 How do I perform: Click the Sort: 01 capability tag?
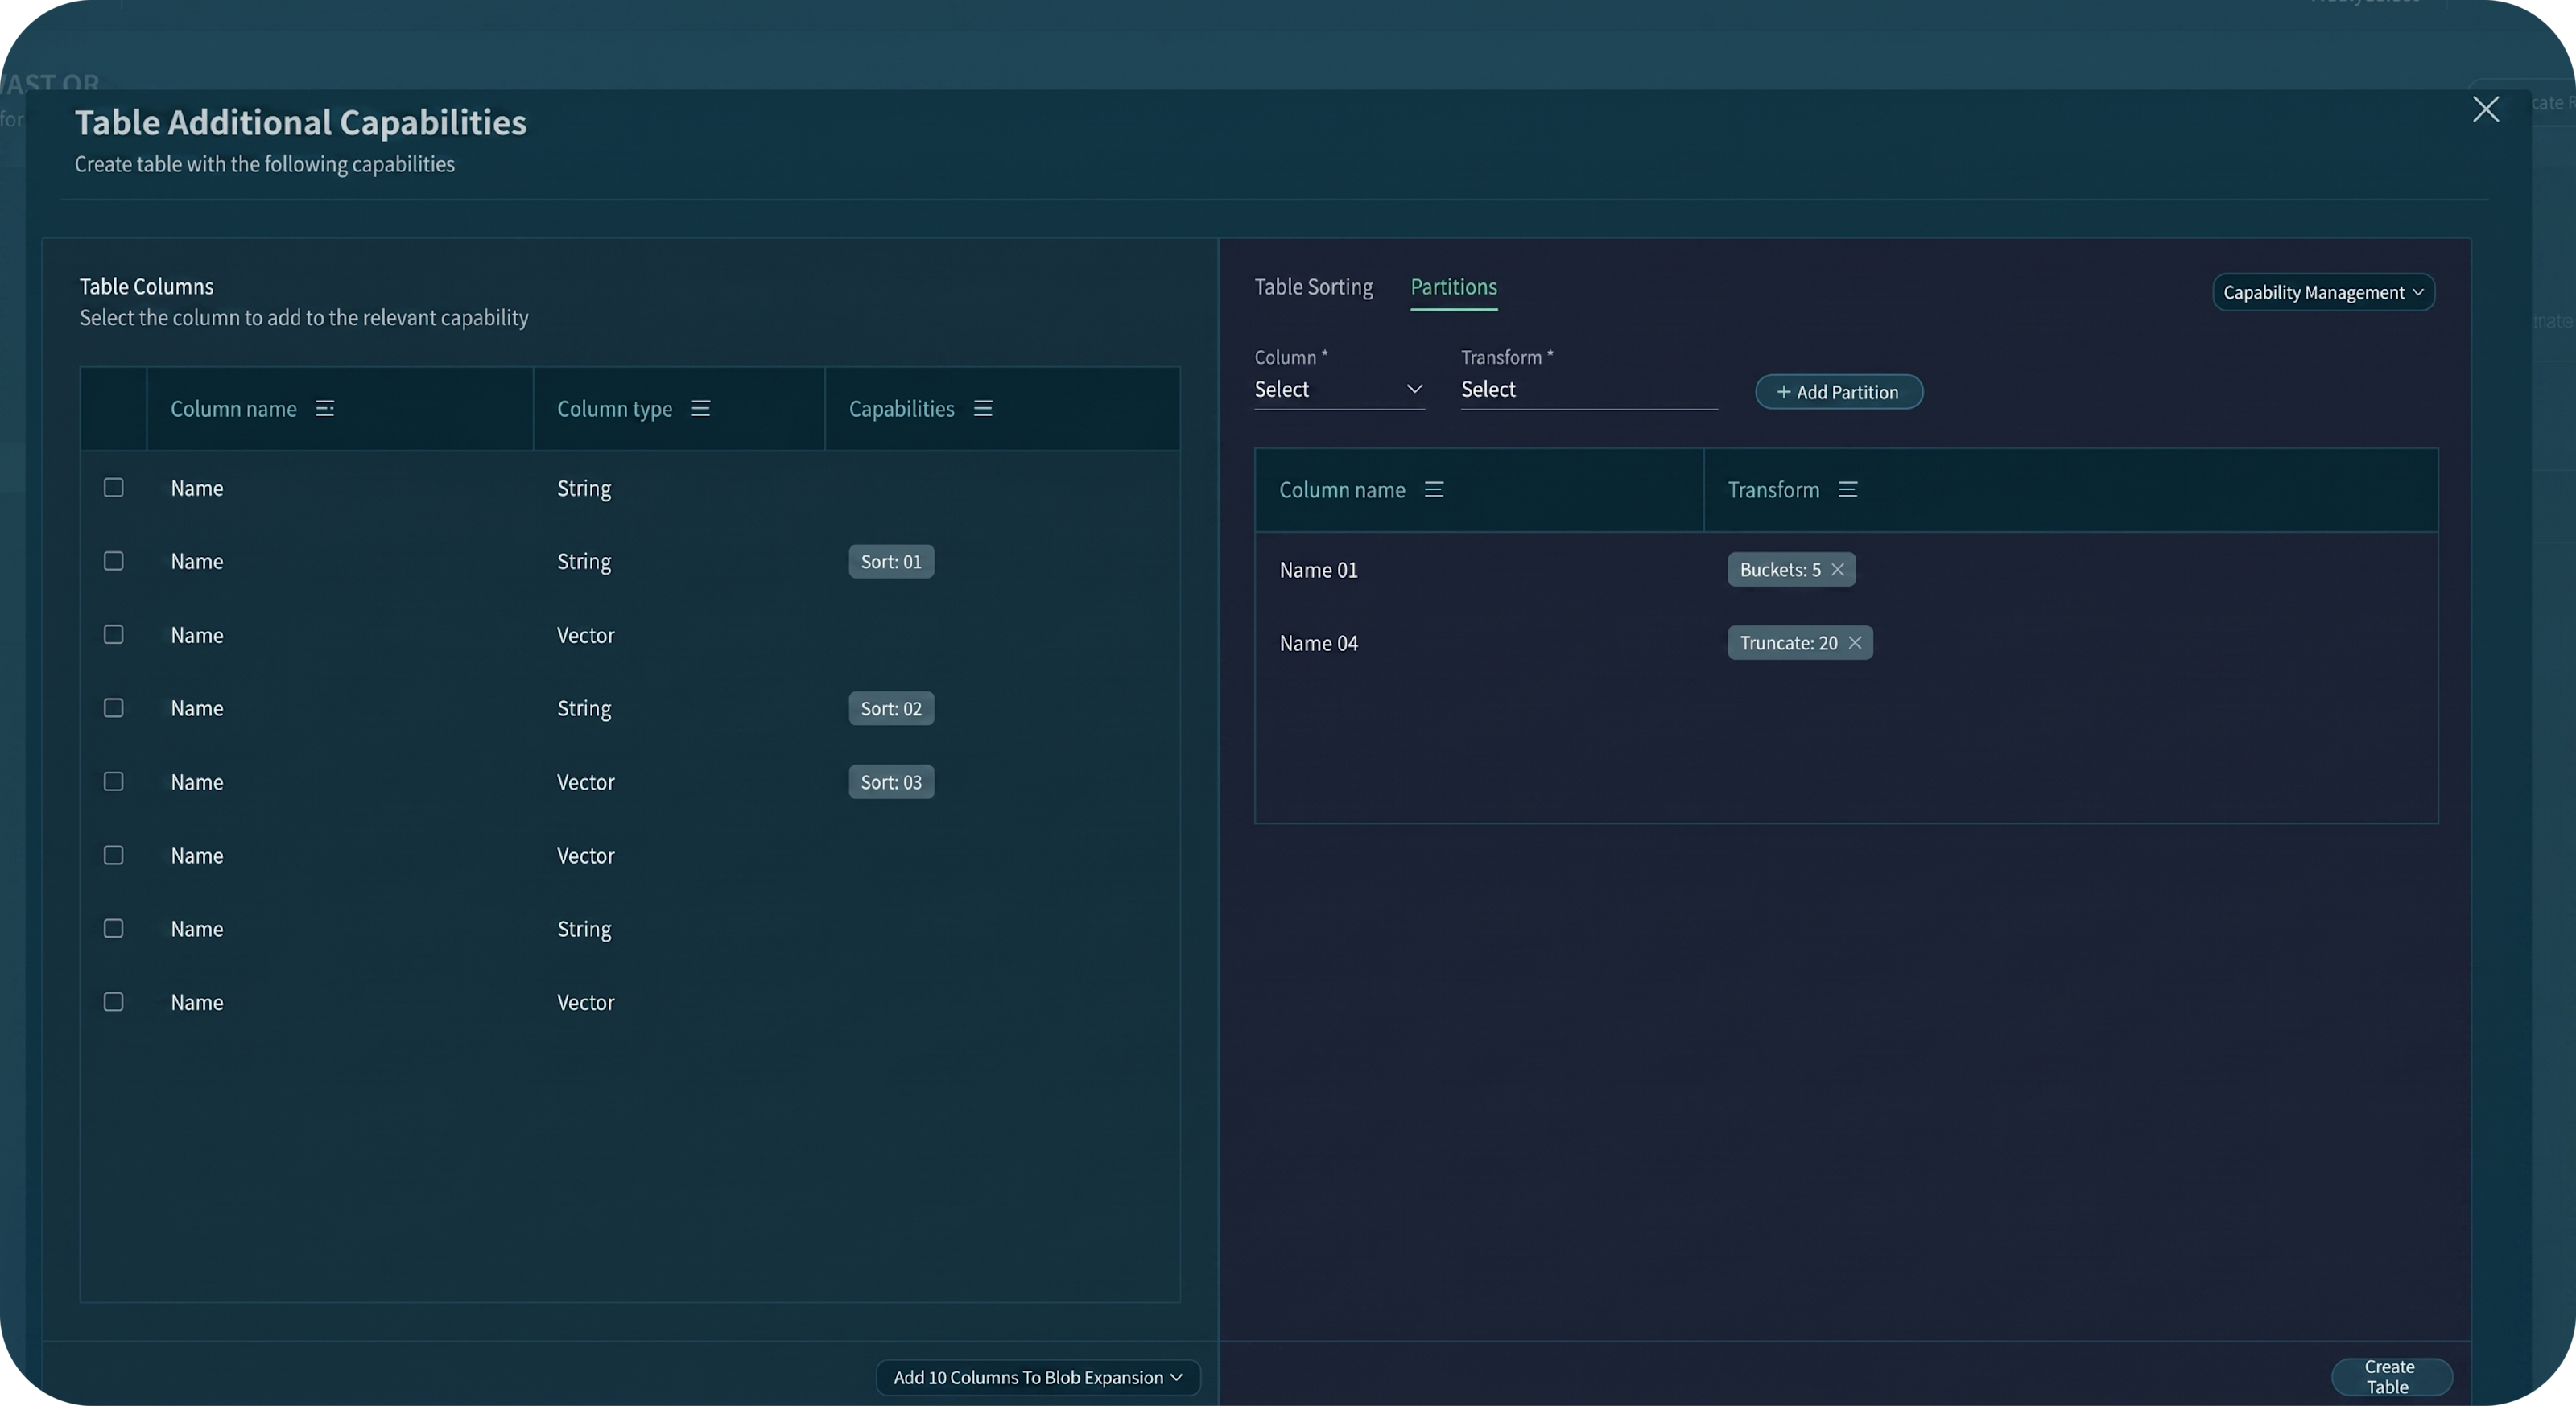[x=891, y=562]
